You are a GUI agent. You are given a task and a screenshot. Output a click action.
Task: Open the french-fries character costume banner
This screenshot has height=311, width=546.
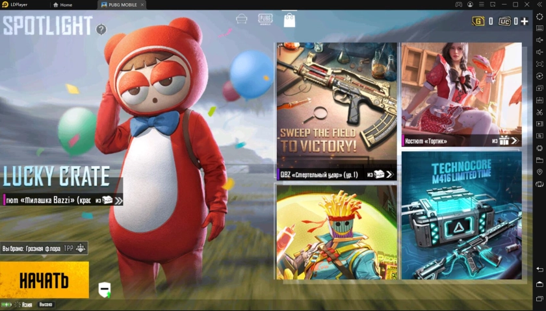336,232
